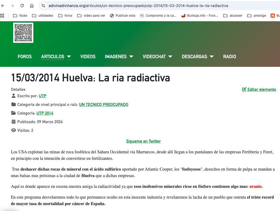This screenshot has width=280, height=211.
Task: Open the tab grid icon beside the bookmarks
Action: click(x=3, y=15)
